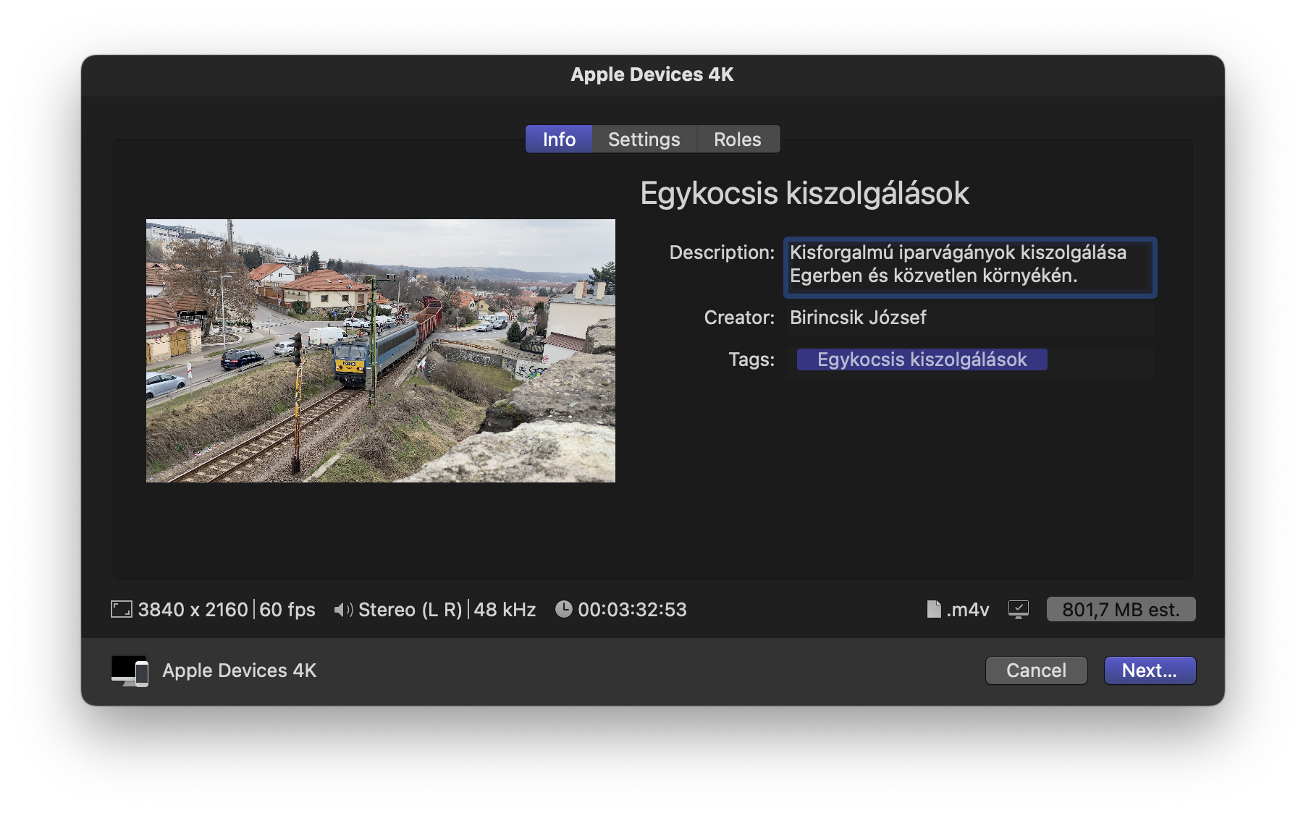Click the Cancel button
Viewport: 1306px width, 813px height.
coord(1036,671)
